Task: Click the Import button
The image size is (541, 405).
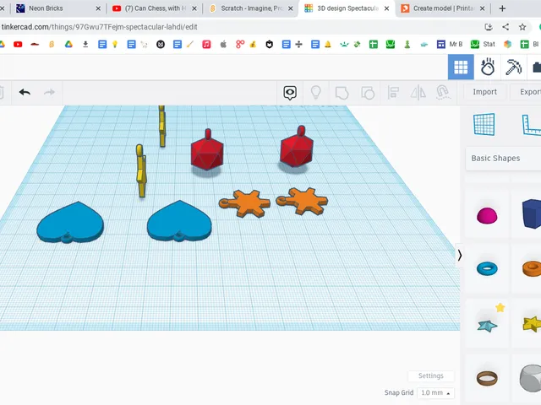Action: click(484, 92)
